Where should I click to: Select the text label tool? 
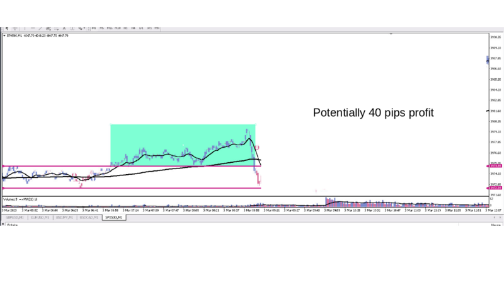[72, 28]
